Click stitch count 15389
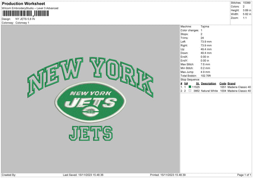 click(x=247, y=3)
